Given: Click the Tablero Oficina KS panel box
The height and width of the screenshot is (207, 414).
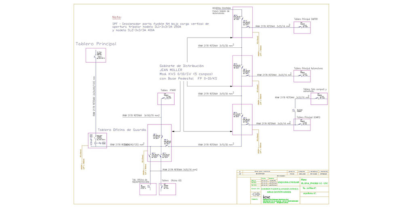Looking at the screenshot, I should [x=167, y=188].
